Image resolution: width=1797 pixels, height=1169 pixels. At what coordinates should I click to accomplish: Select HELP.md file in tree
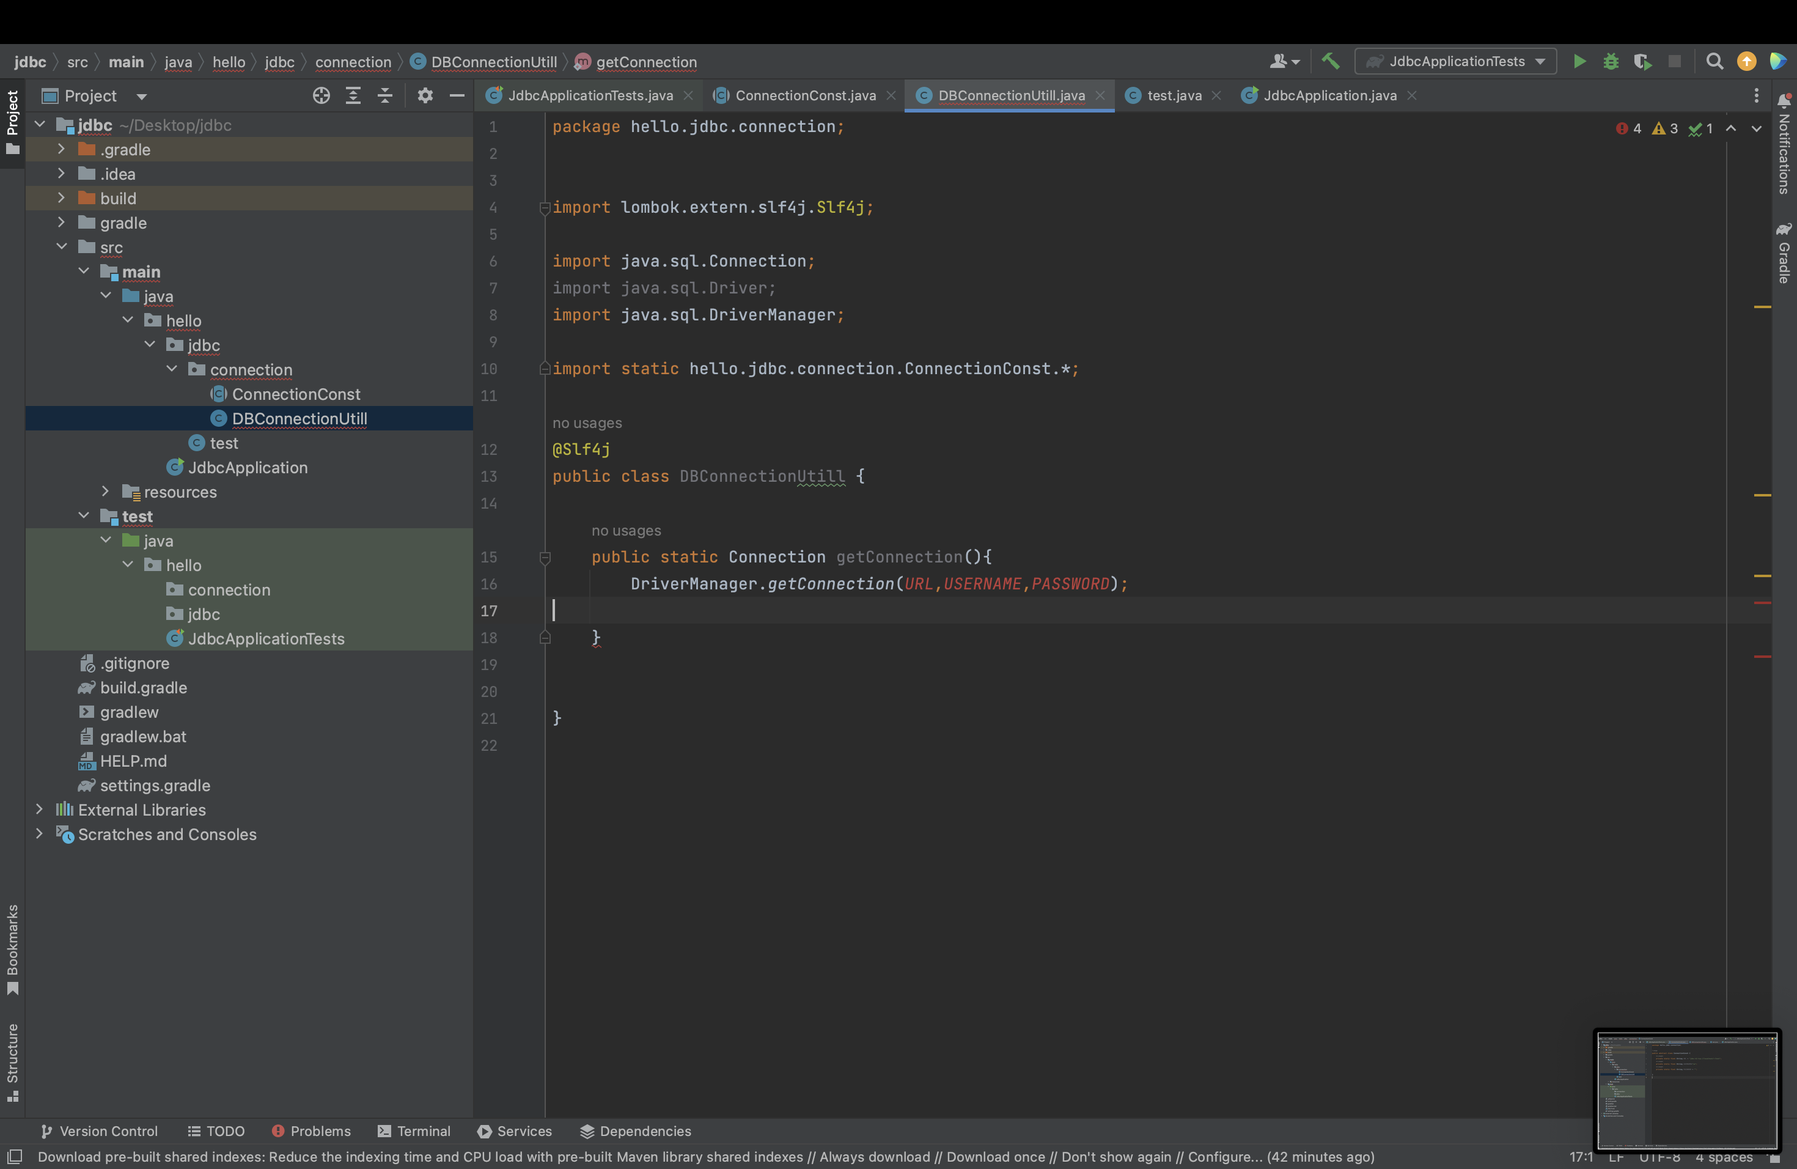(x=133, y=761)
